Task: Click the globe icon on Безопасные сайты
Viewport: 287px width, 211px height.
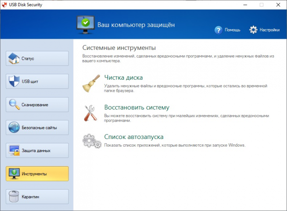Action: coord(14,127)
